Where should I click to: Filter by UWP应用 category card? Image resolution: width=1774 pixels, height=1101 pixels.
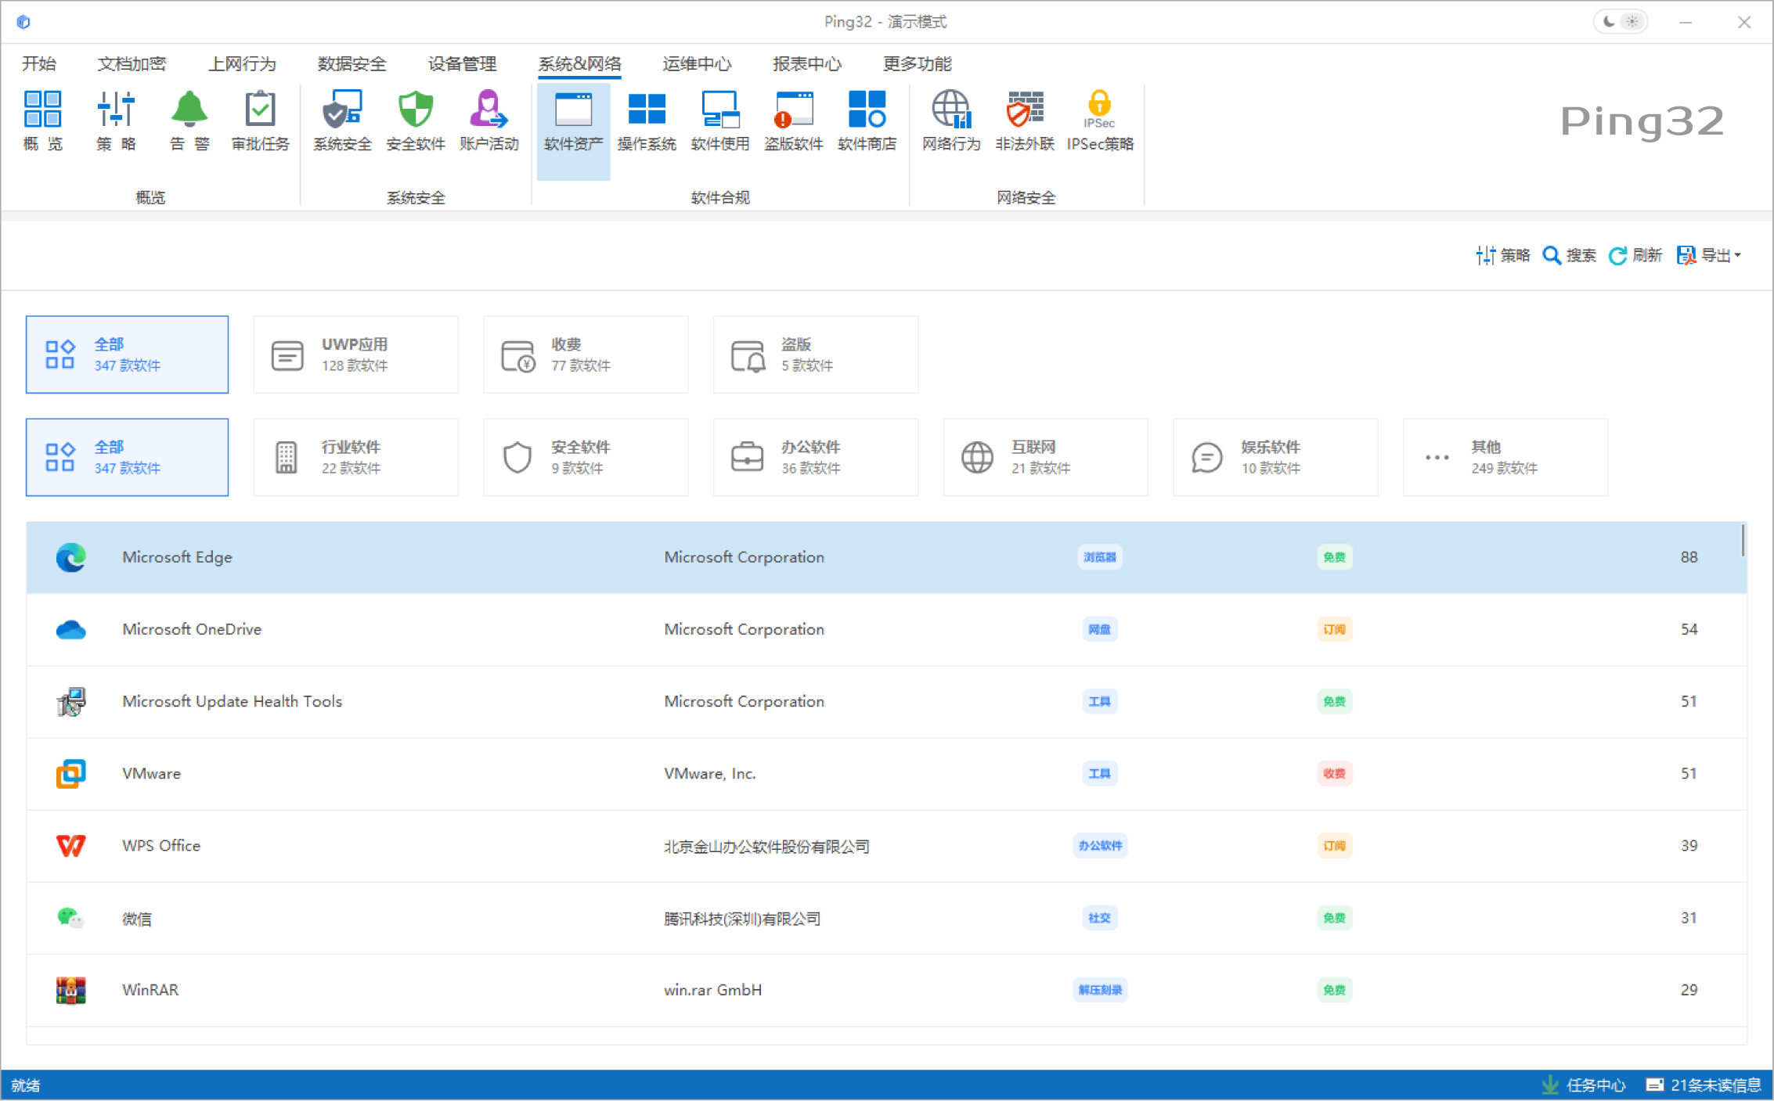tap(355, 354)
